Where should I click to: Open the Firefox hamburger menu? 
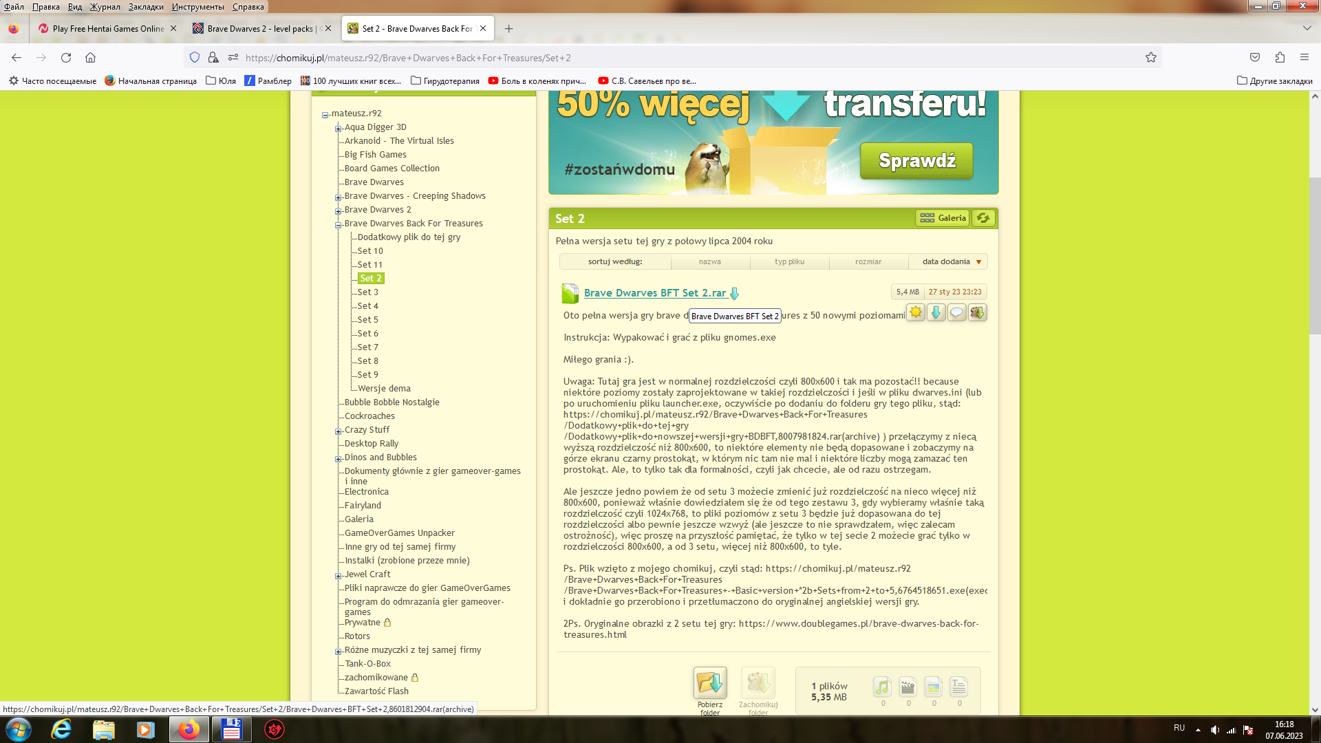point(1304,58)
